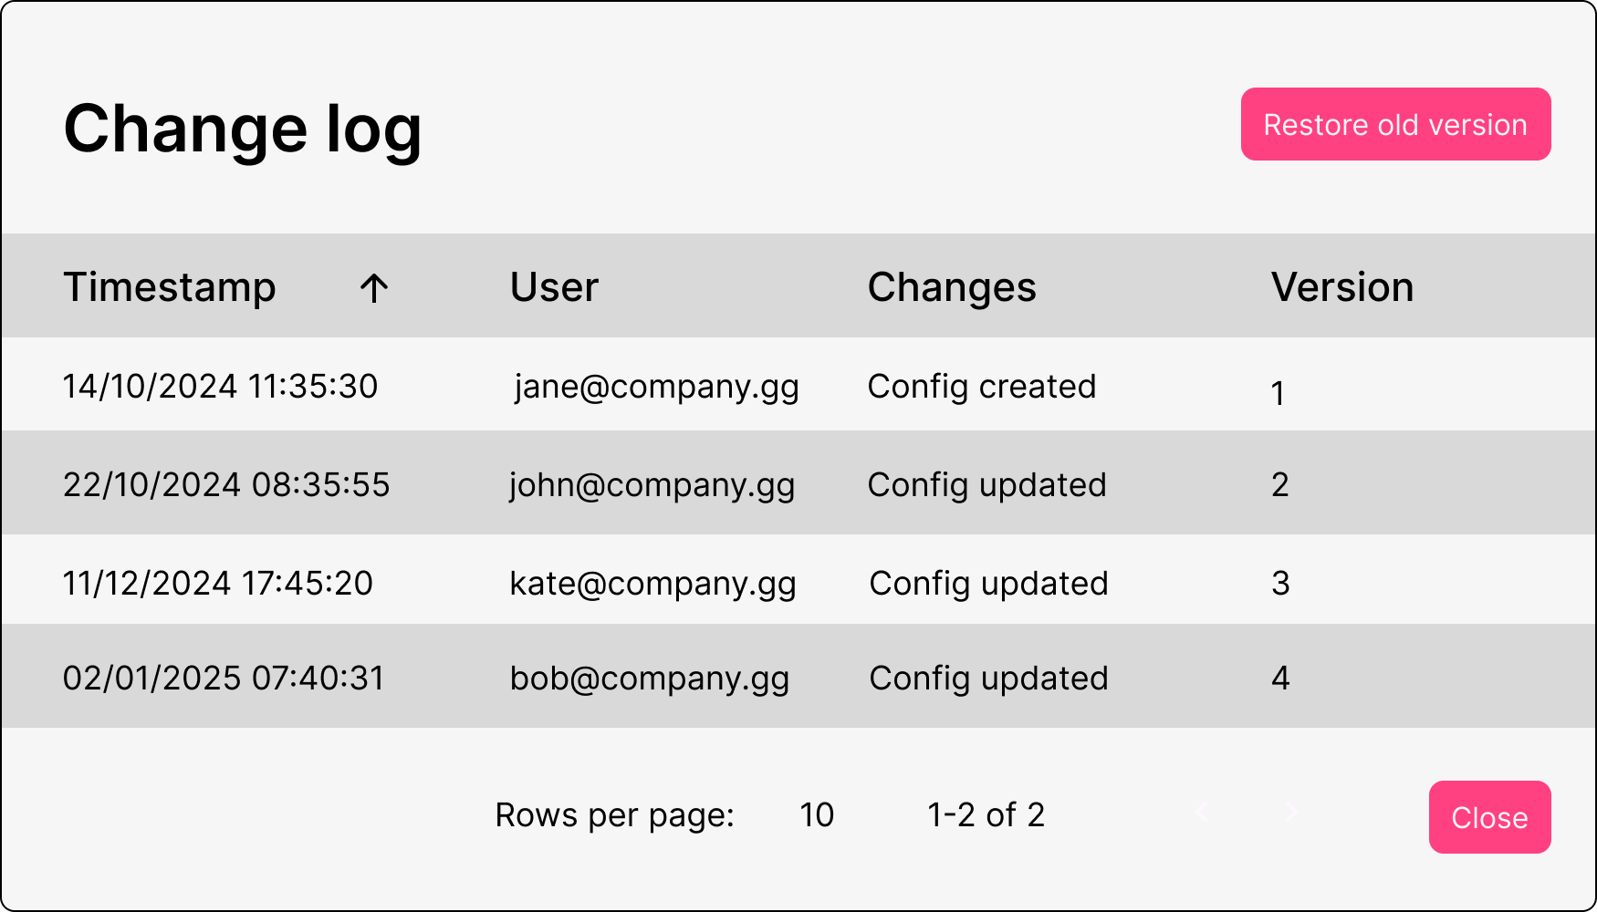Click the User column header
The height and width of the screenshot is (912, 1597).
(x=554, y=287)
